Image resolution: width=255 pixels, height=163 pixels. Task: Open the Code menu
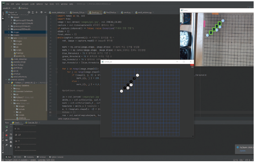(x=33, y=4)
